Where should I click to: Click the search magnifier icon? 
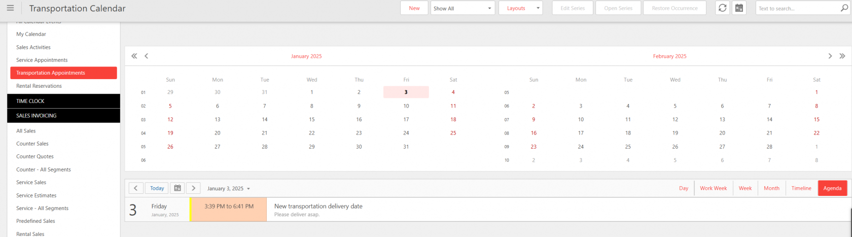click(844, 8)
